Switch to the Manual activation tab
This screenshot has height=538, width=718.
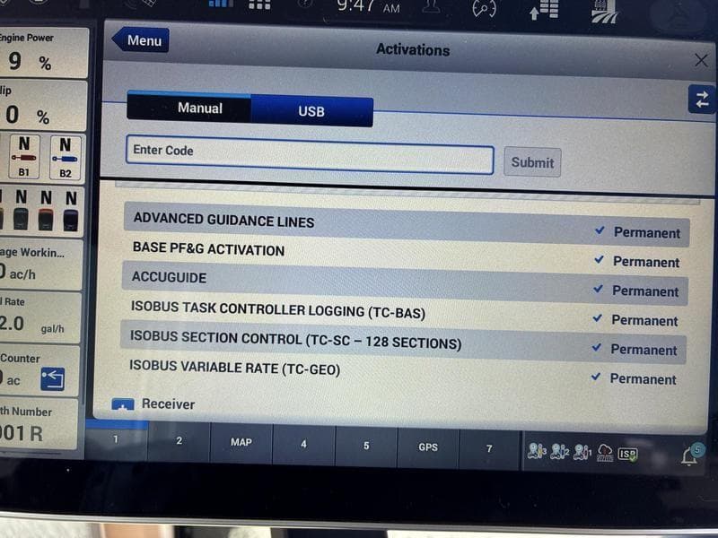pyautogui.click(x=189, y=107)
